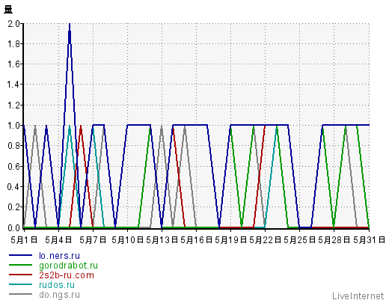The image size is (389, 303).
Task: Click the LiveInternet watermark text
Action: coord(358,296)
